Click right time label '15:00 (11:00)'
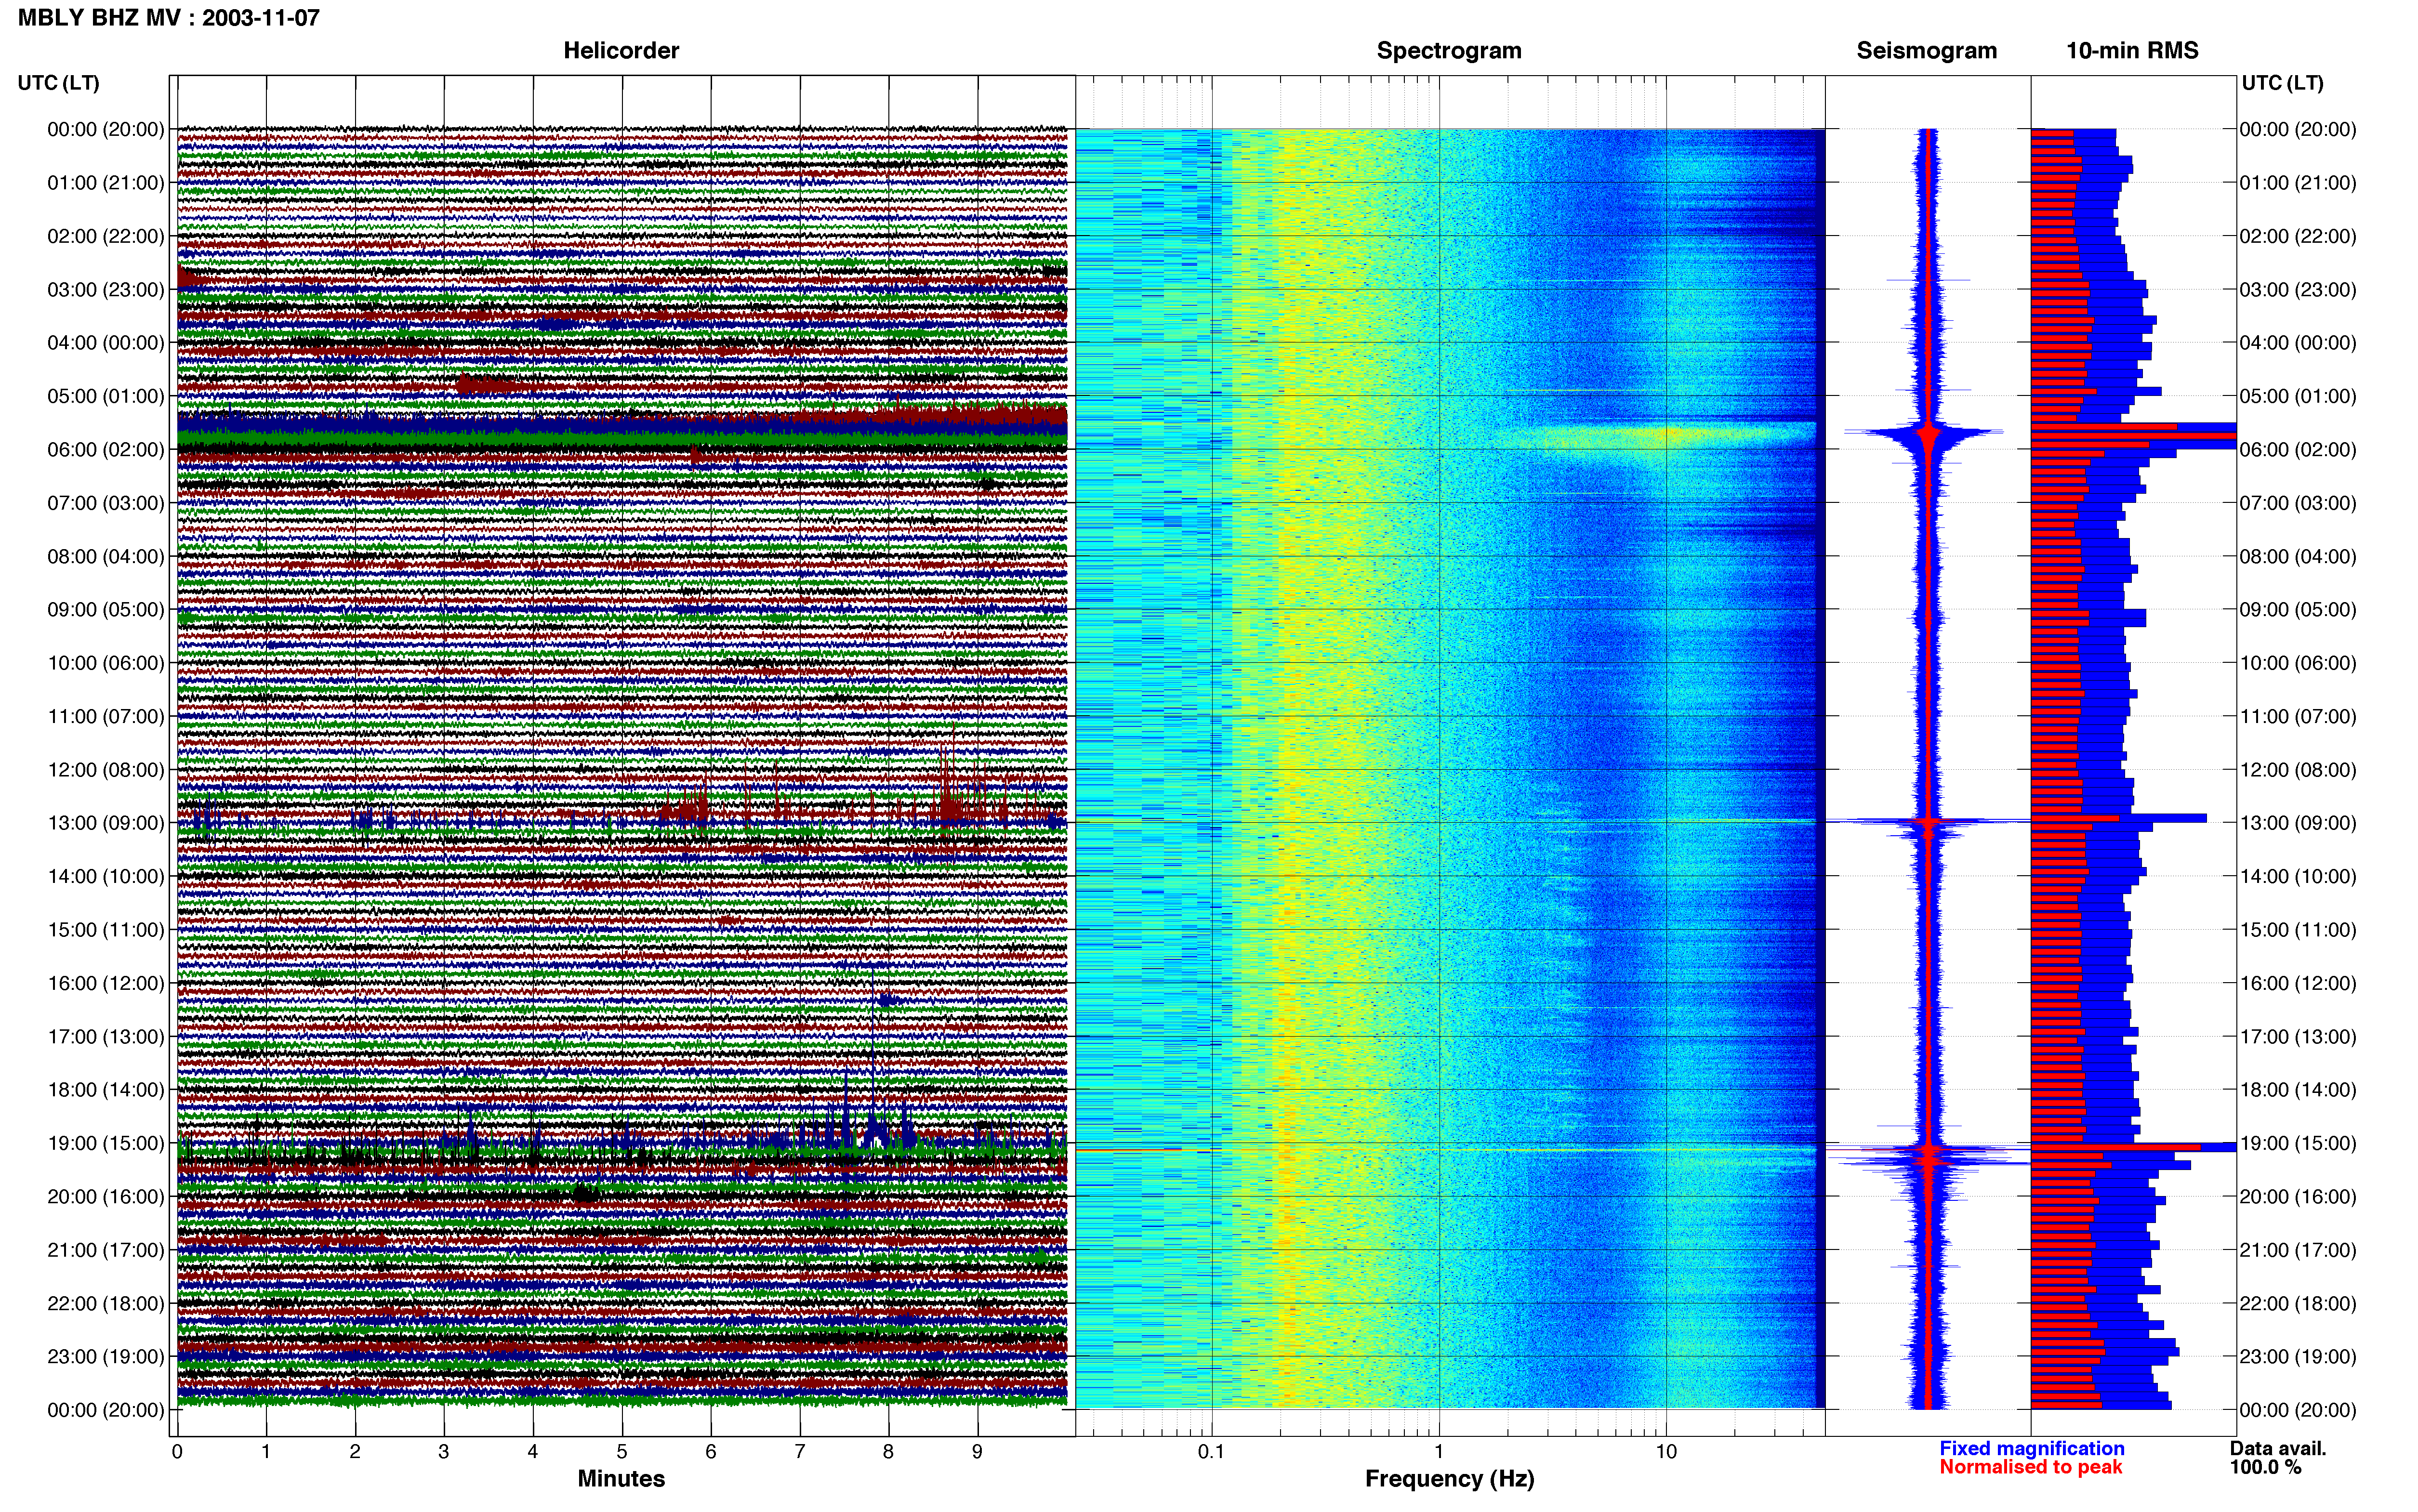Viewport: 2418px width, 1512px height. coord(2298,930)
